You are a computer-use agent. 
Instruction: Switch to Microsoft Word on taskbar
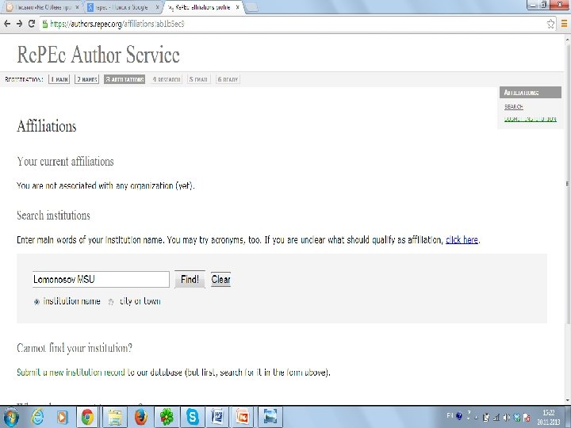click(x=217, y=417)
